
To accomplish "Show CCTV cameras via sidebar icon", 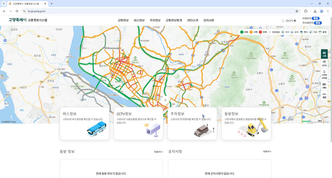I will [324, 63].
